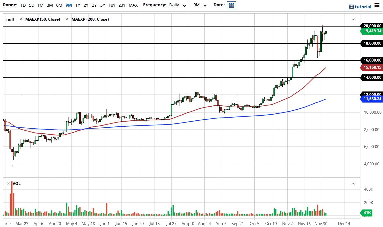Toggle the 1D range
Viewport: 383px width, 227px height.
click(x=23, y=5)
